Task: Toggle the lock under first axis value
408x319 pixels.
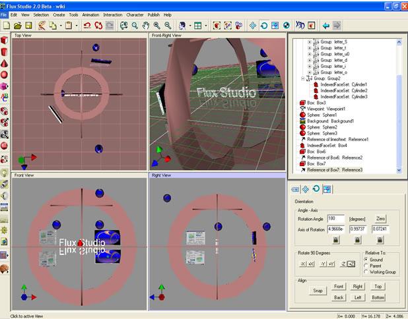Action: click(336, 240)
